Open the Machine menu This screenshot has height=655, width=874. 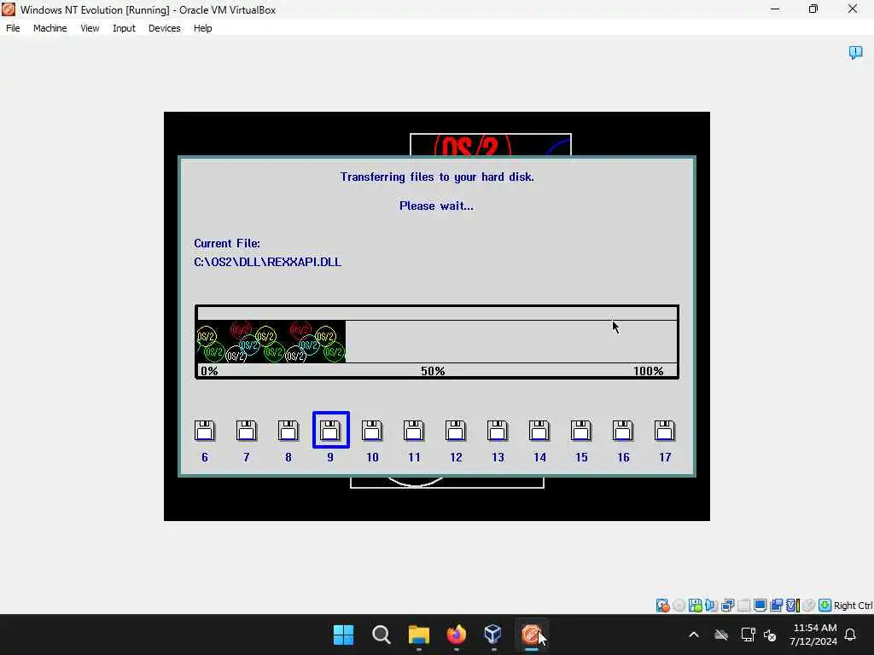50,28
